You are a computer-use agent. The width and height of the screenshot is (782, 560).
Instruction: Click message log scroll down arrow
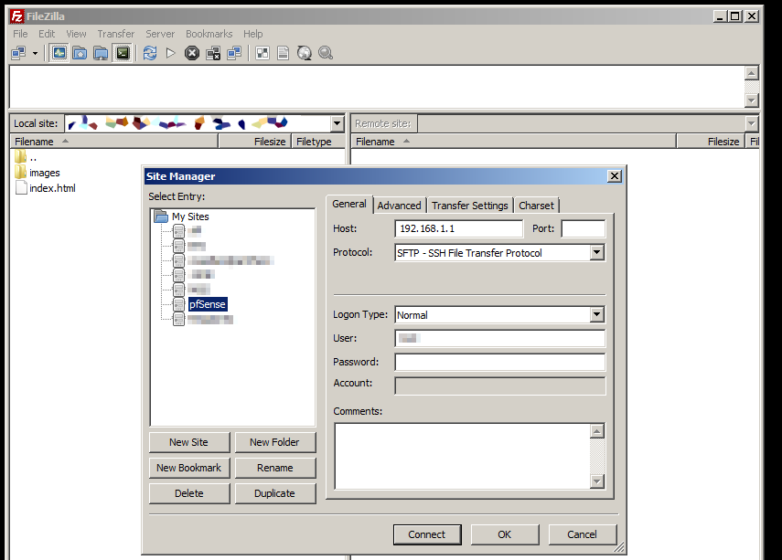[x=752, y=100]
